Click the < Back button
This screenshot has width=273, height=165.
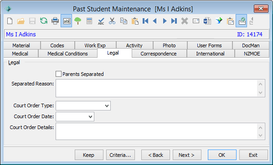point(155,155)
